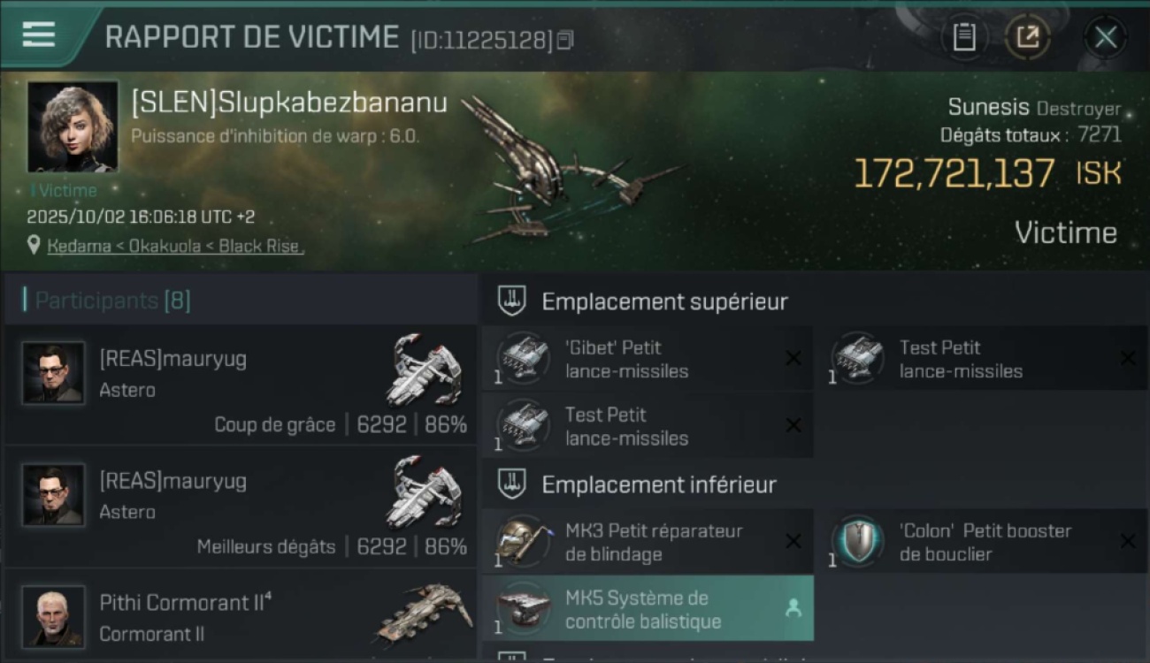This screenshot has height=663, width=1150.
Task: Select the 'Colon' Petit booster de bouclier icon
Action: pos(857,541)
